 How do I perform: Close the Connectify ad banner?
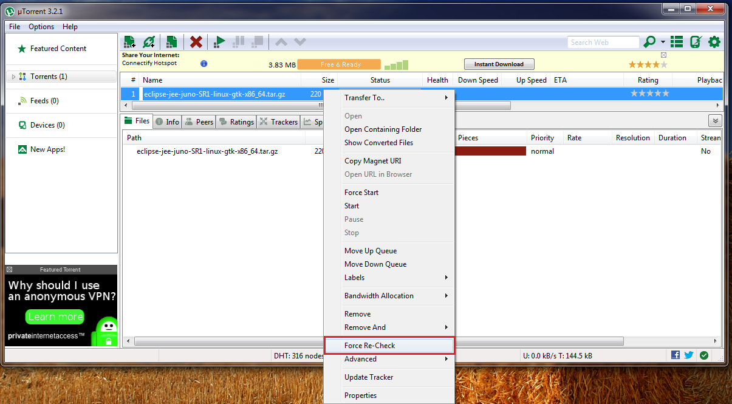(663, 55)
